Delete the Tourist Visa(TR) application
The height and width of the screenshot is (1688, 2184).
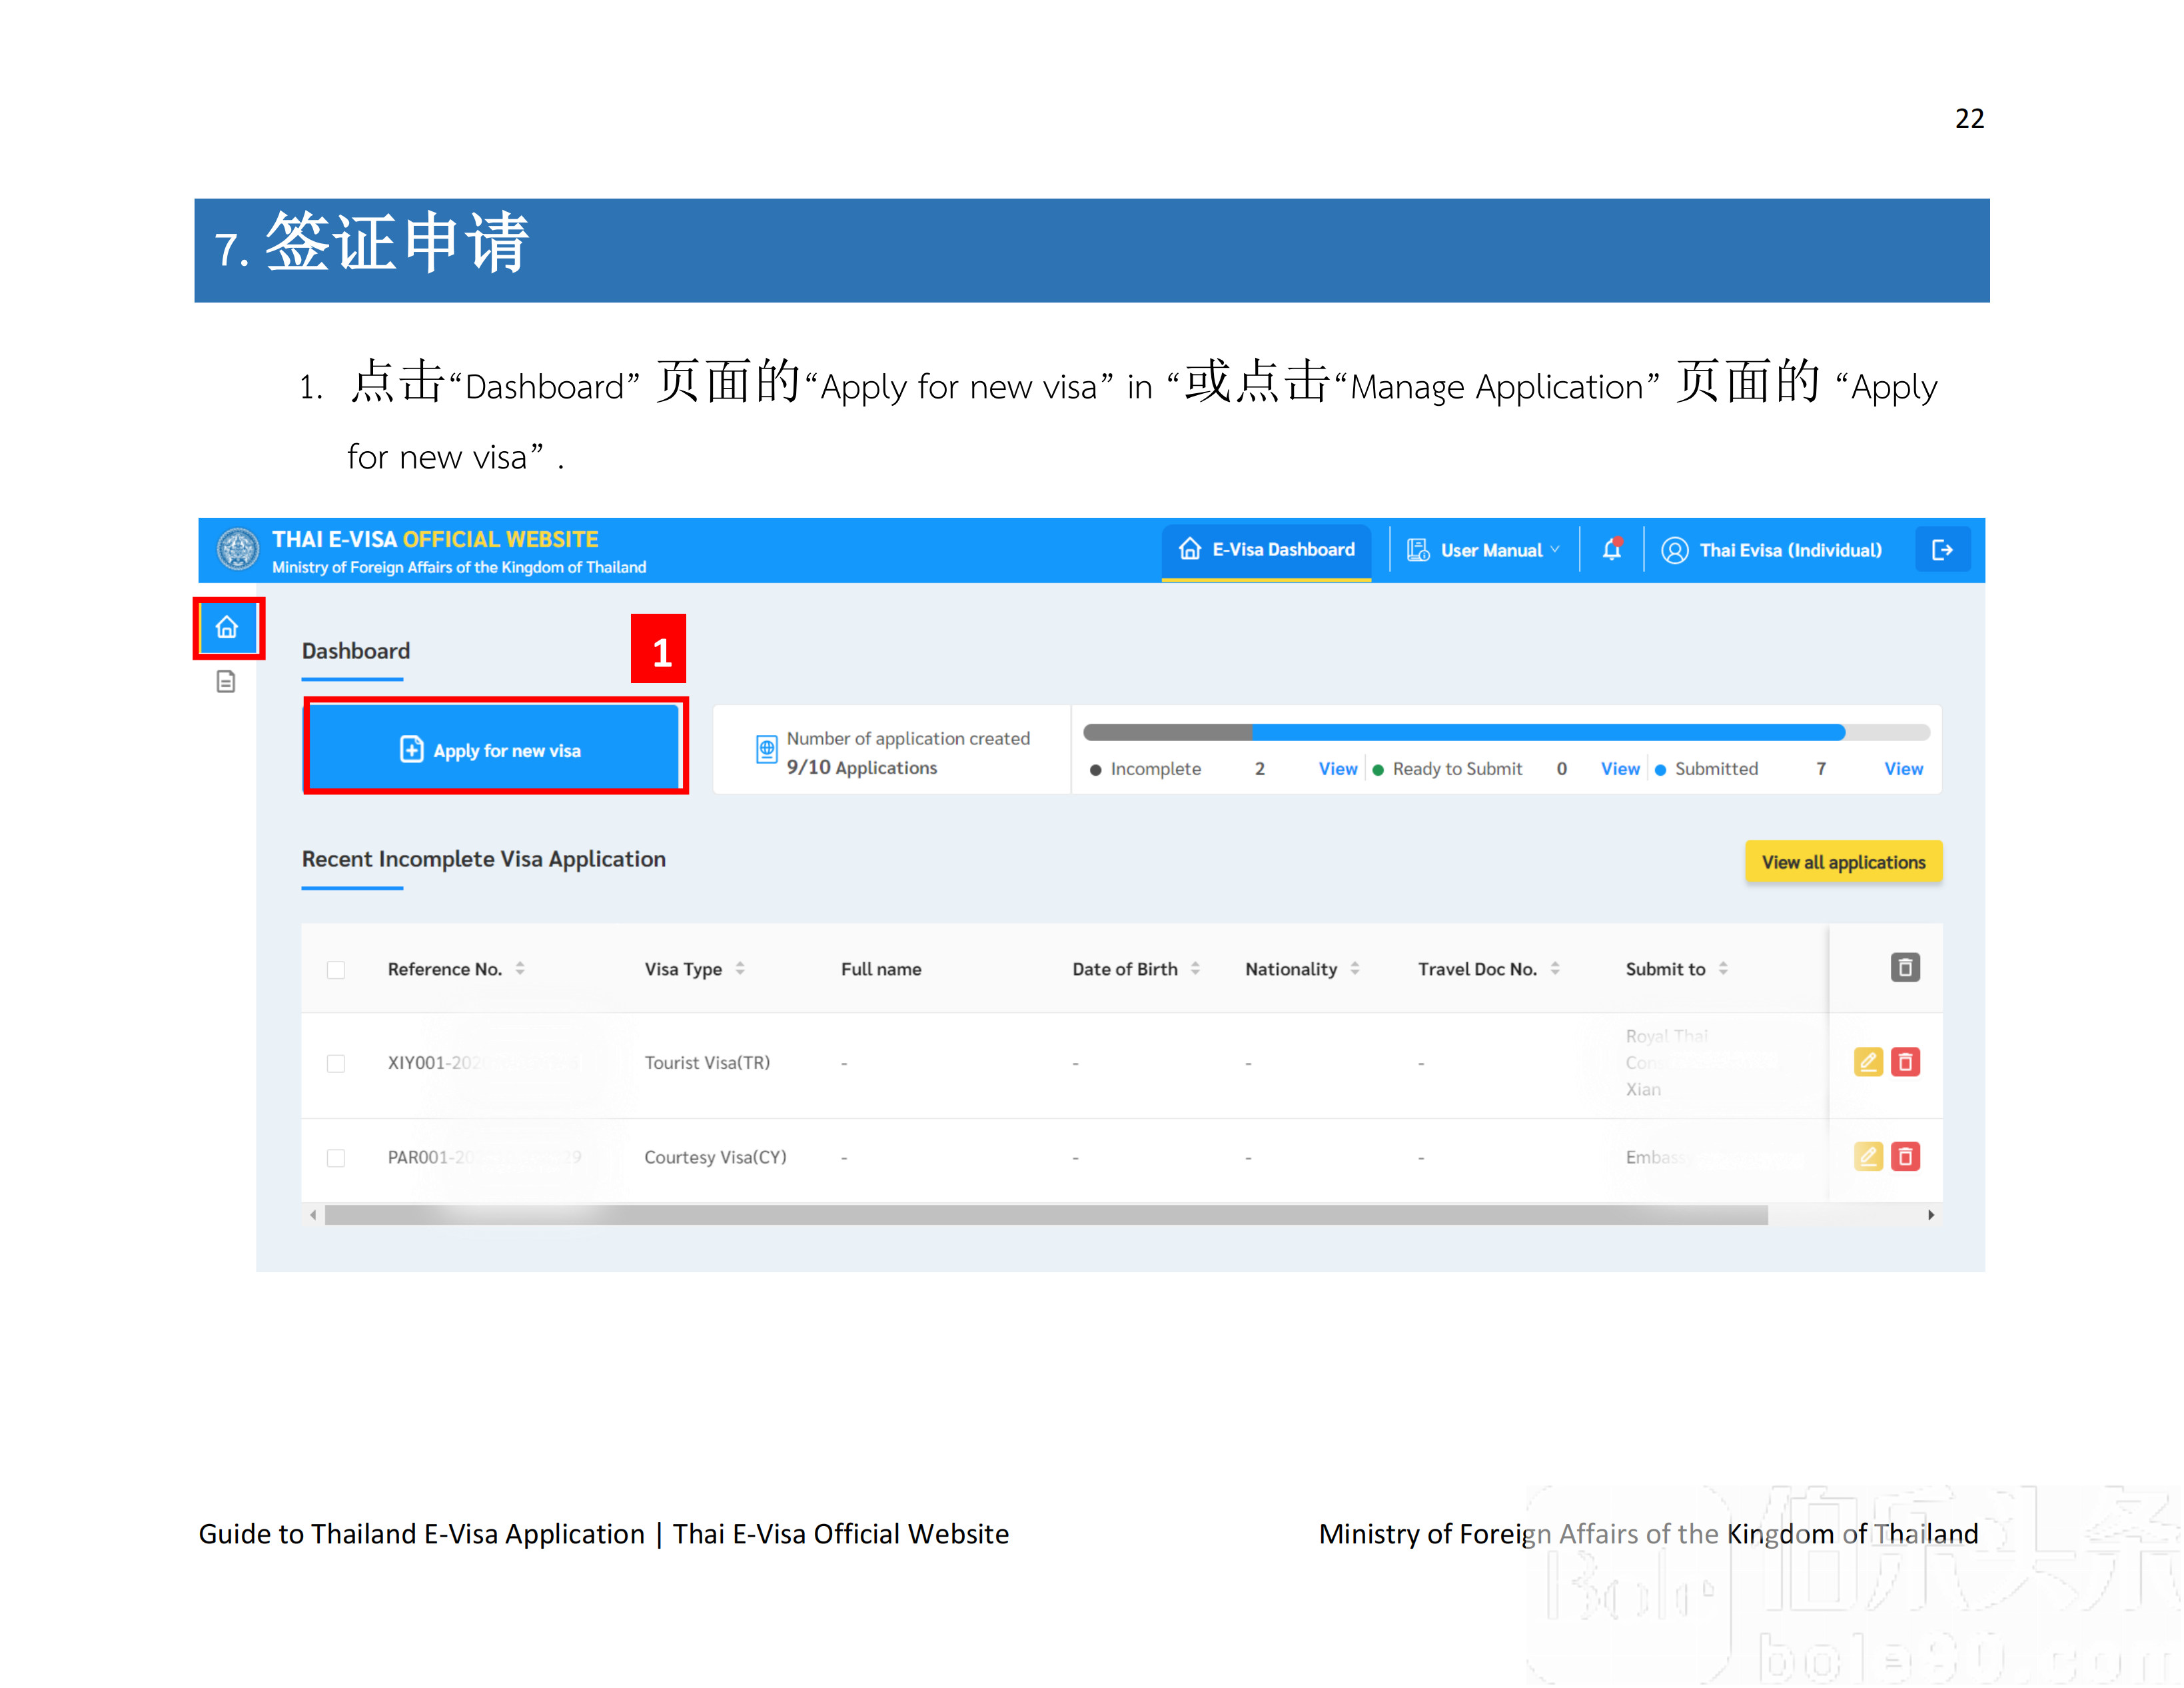click(1906, 1062)
